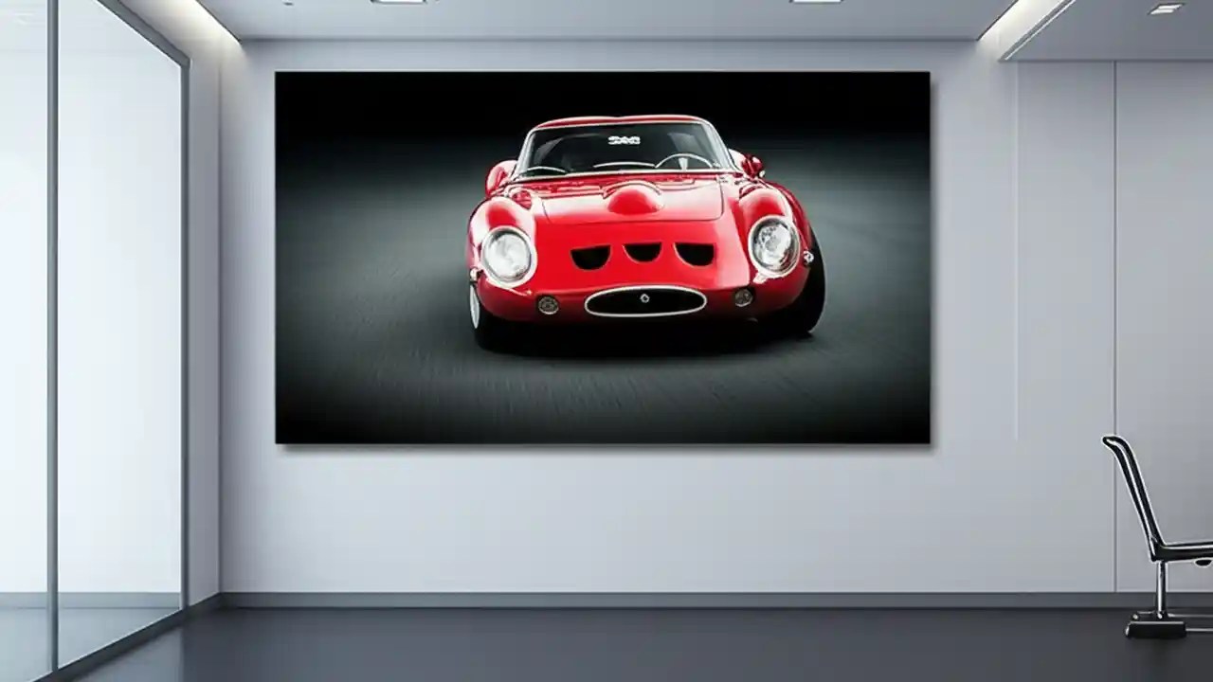
Task: Click the windshield number badge on the car
Action: click(623, 140)
